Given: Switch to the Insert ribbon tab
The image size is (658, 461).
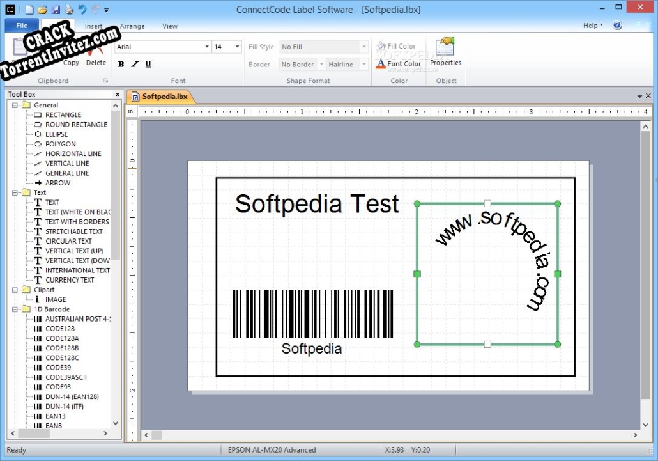Looking at the screenshot, I should tap(93, 26).
